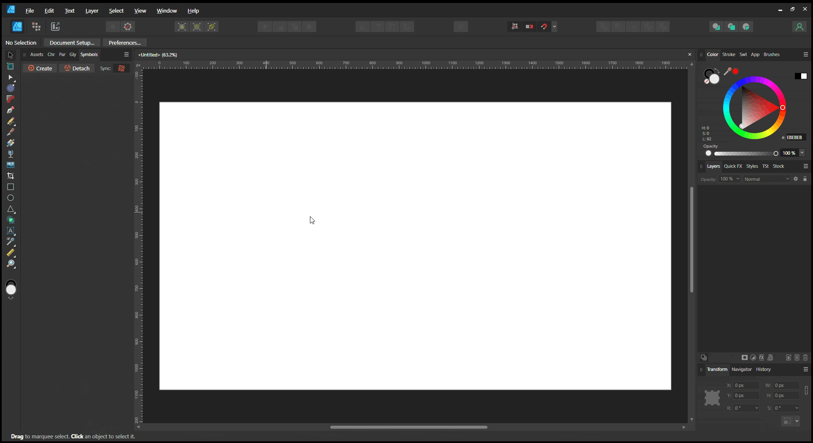Click the fill color circle in Color panel
The width and height of the screenshot is (813, 443).
[x=714, y=79]
